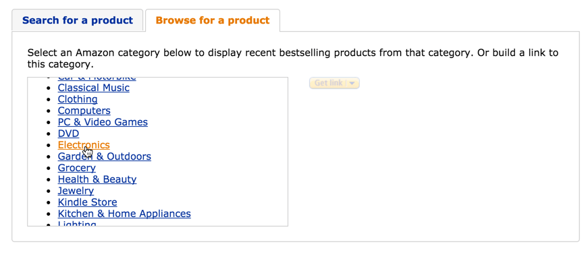Select PC & Video Games category
The height and width of the screenshot is (261, 588).
(x=103, y=122)
